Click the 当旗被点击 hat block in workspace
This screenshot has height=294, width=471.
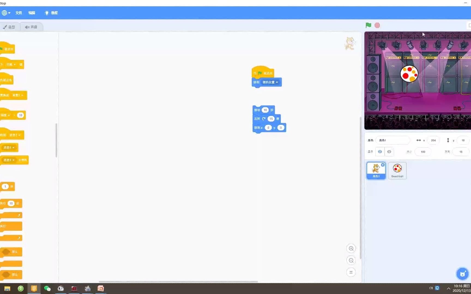click(263, 72)
